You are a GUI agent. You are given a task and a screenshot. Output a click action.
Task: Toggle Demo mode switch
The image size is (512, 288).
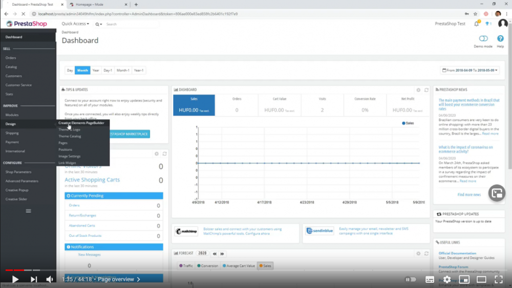(483, 38)
